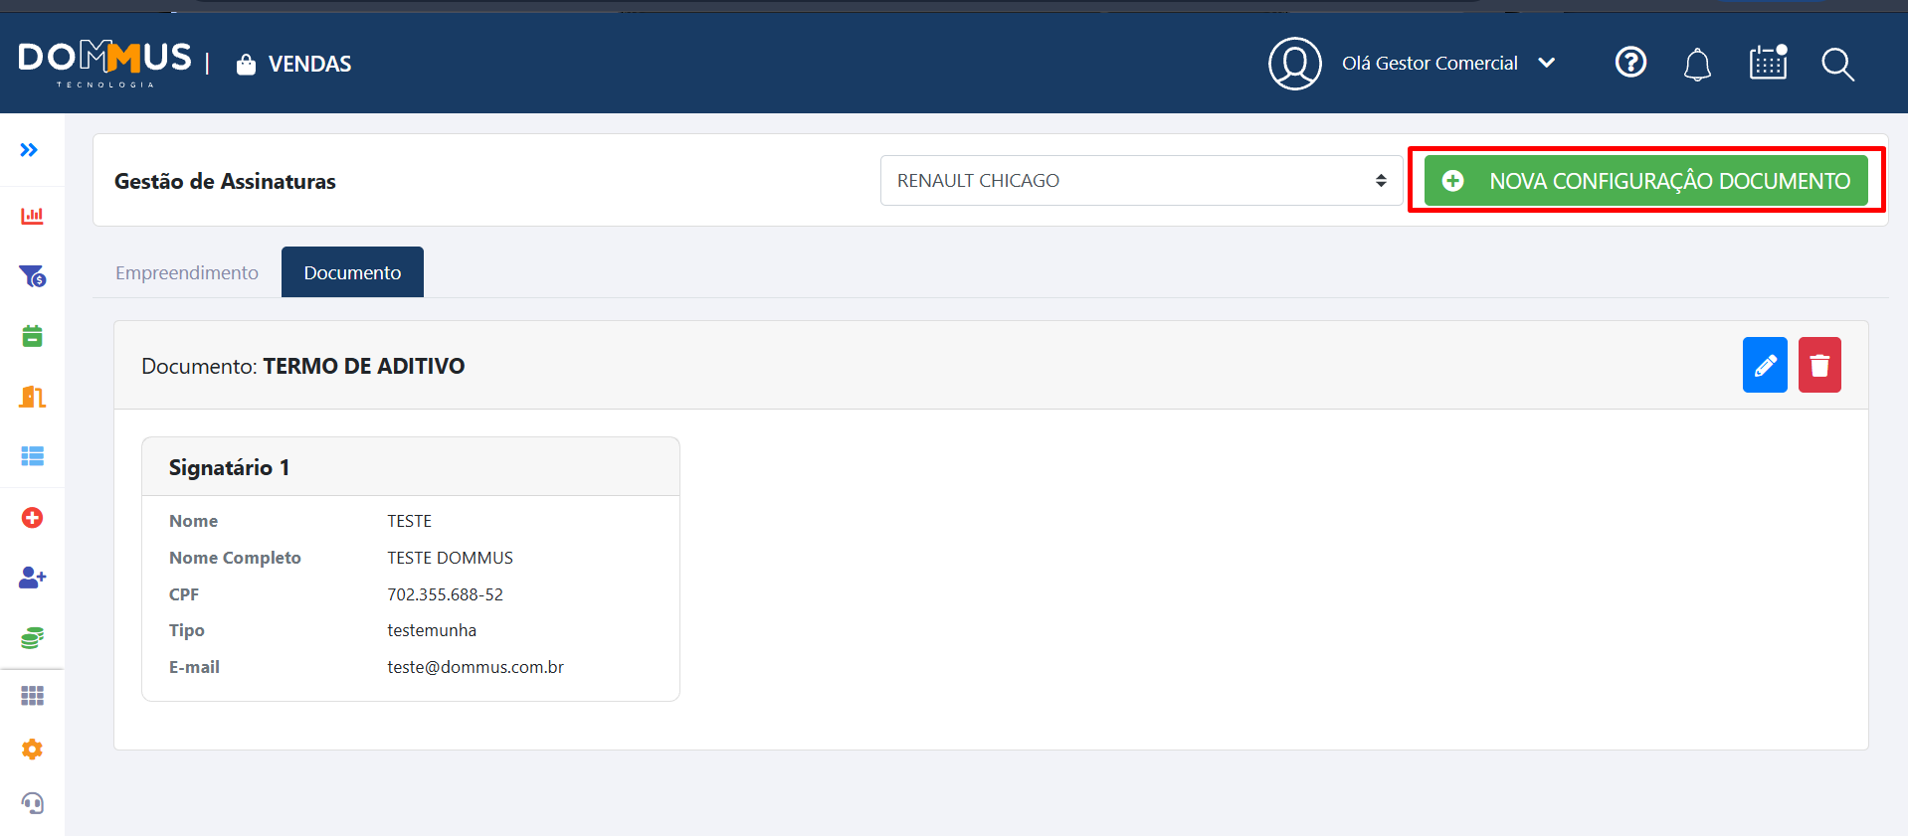Expand the left sidebar with double chevron

29,150
